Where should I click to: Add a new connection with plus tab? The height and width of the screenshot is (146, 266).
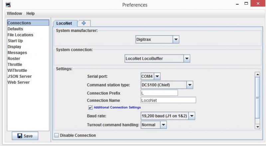click(84, 23)
